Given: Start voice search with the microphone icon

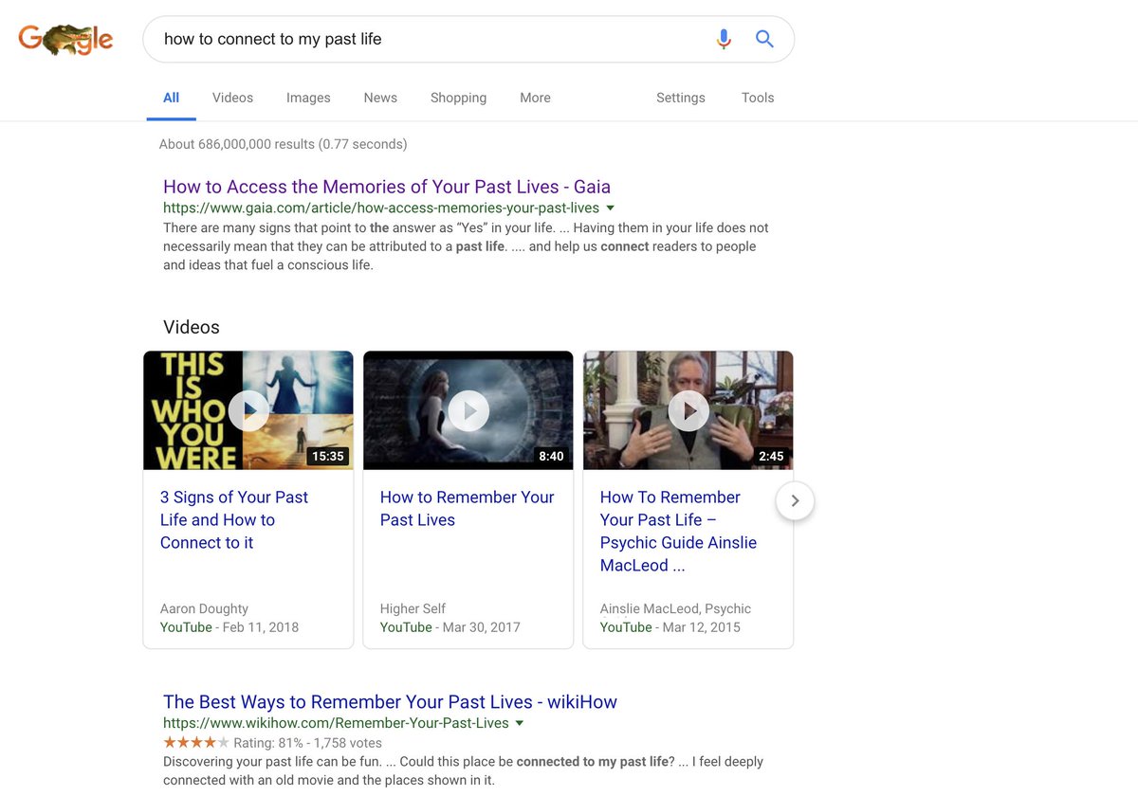Looking at the screenshot, I should [x=724, y=39].
